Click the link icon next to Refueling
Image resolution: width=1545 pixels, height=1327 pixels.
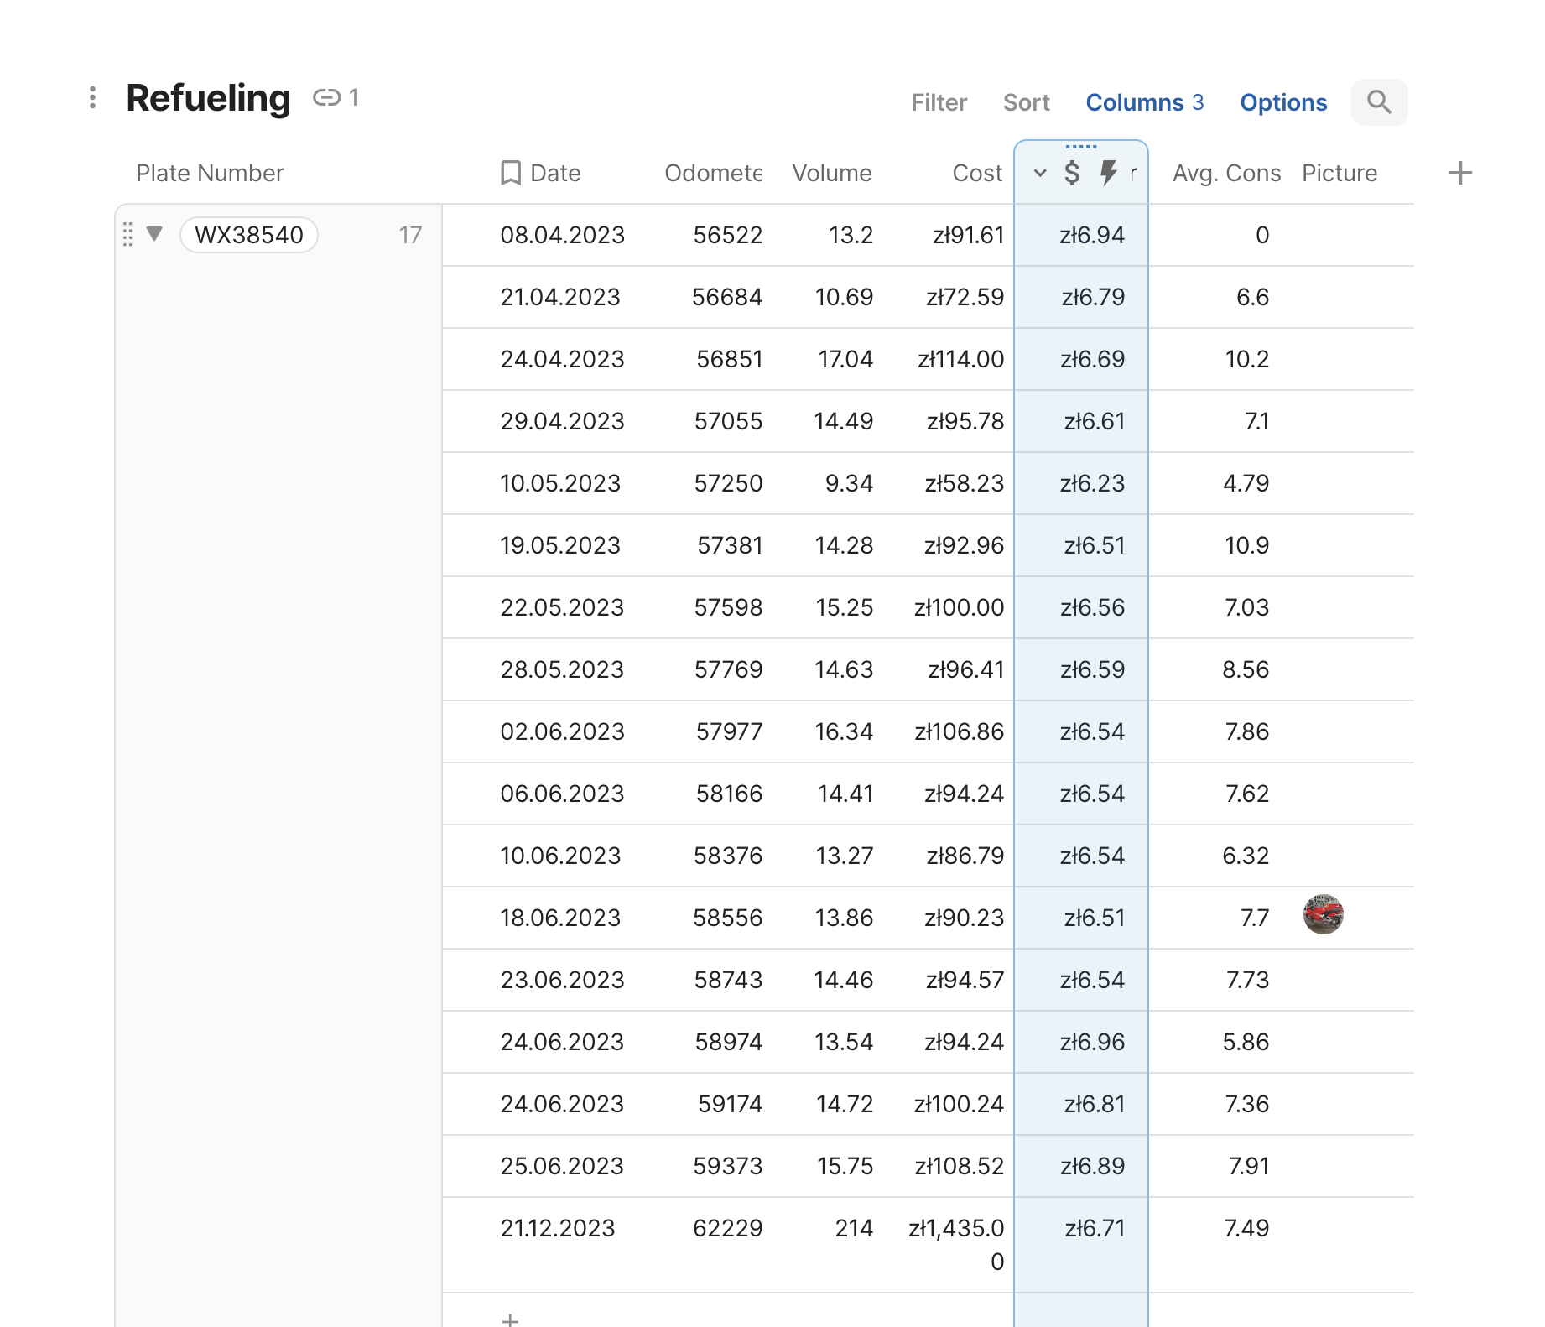[326, 98]
